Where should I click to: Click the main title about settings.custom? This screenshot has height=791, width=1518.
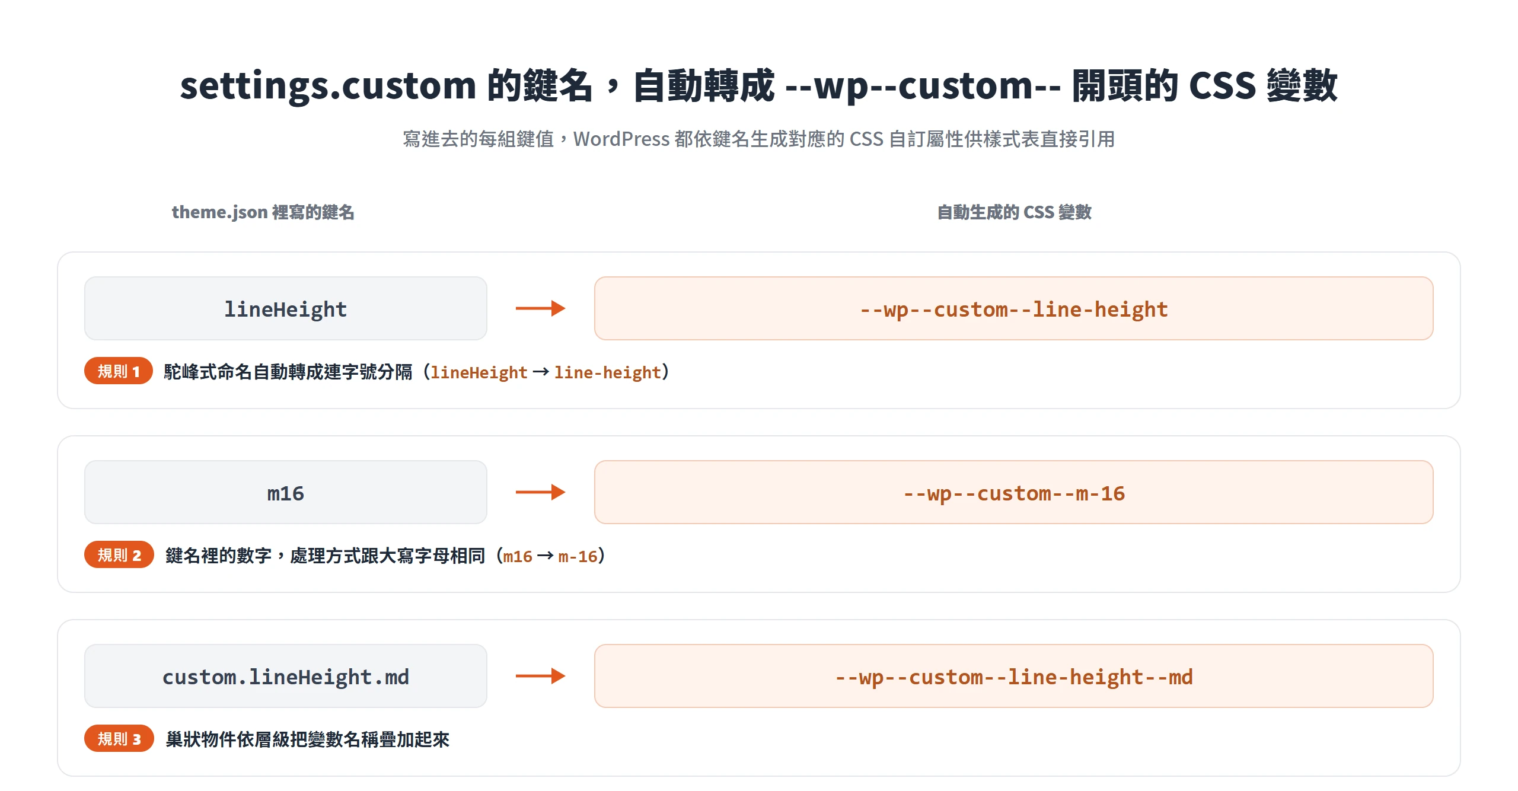759,85
